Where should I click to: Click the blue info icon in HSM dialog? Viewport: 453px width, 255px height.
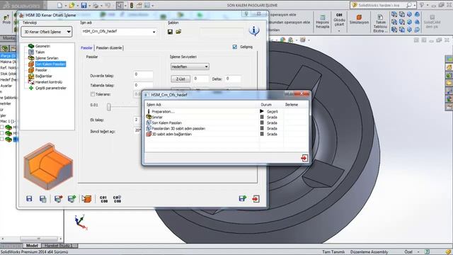254,30
